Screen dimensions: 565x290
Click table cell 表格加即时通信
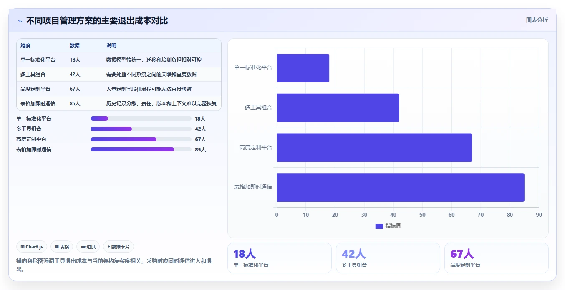pyautogui.click(x=38, y=104)
